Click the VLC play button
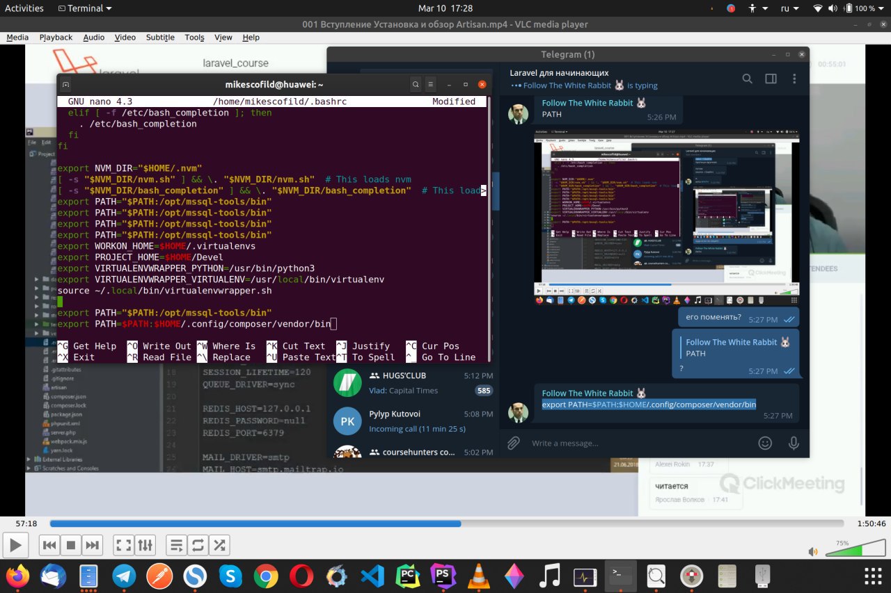This screenshot has width=891, height=593. tap(15, 545)
